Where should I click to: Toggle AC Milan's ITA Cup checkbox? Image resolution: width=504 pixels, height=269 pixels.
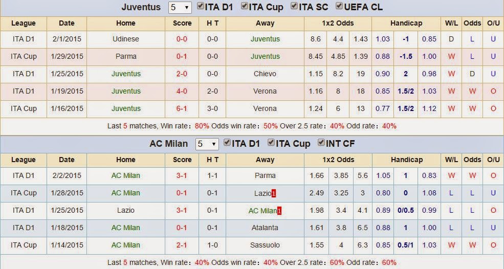pyautogui.click(x=271, y=142)
